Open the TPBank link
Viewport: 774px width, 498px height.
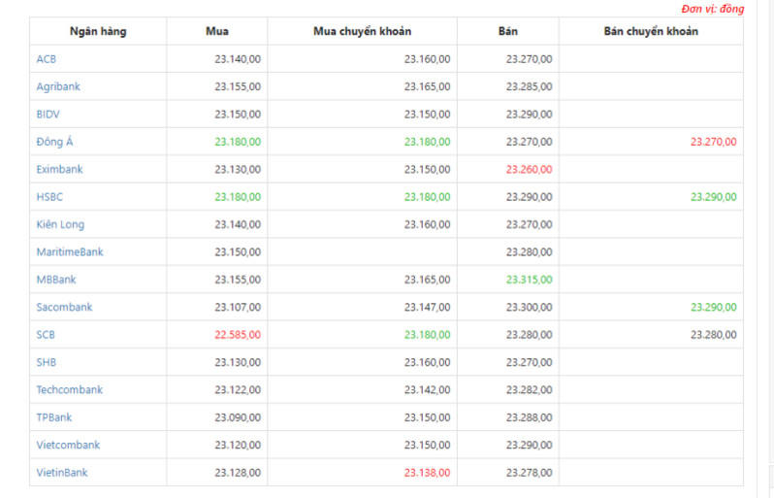53,417
